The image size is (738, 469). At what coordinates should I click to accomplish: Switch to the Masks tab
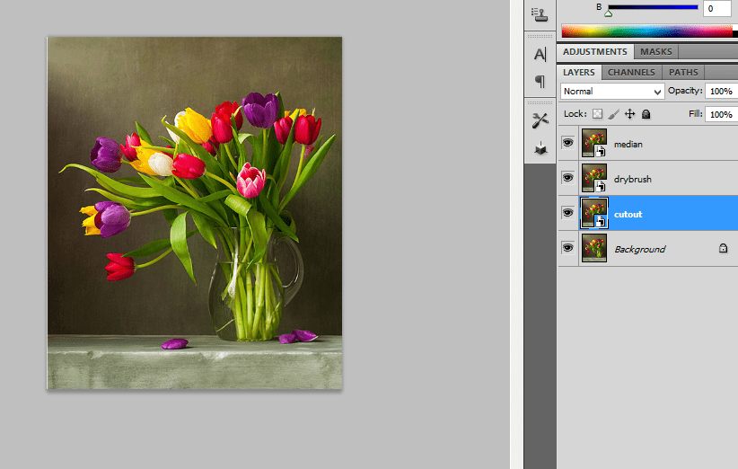tap(656, 52)
